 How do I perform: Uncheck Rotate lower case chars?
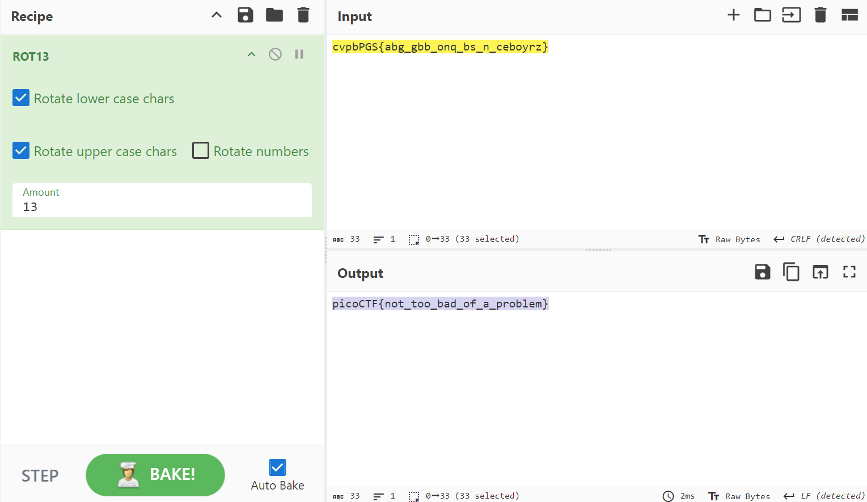(21, 98)
